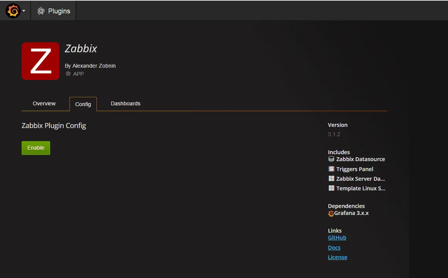Open the Plugins navigation item
This screenshot has width=448, height=278.
pos(53,11)
